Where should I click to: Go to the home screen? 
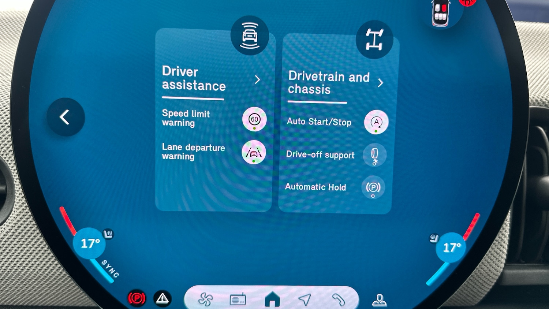[272, 299]
